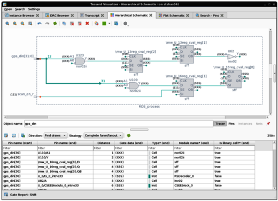Click the filter field under Pin name (start)
The height and width of the screenshot is (201, 278).
[20, 148]
